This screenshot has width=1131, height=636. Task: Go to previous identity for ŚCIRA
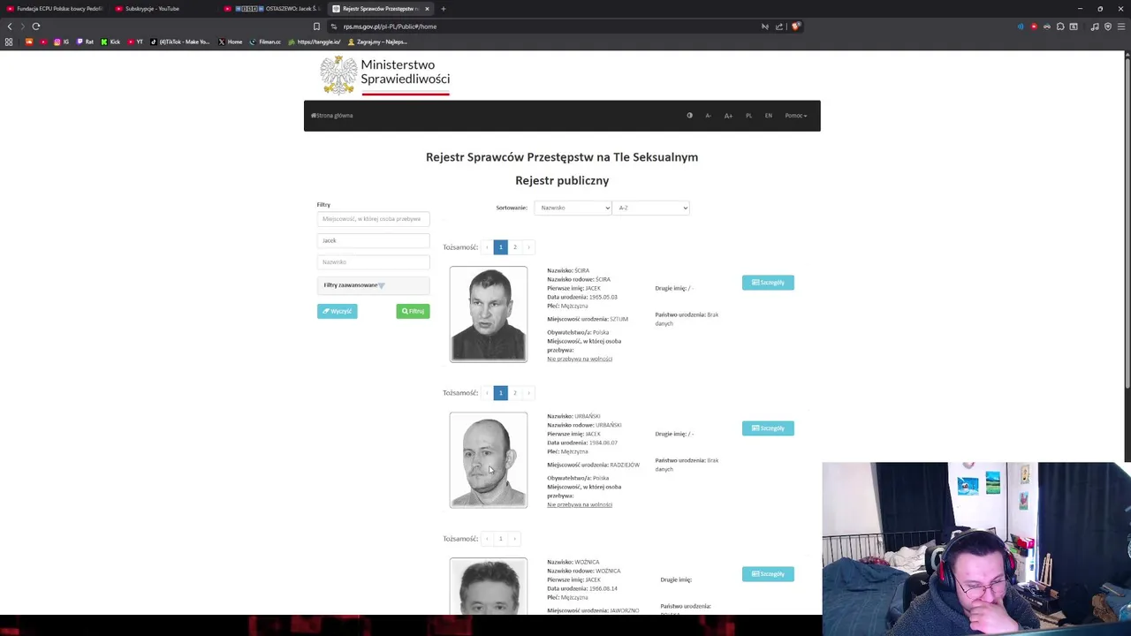[487, 247]
